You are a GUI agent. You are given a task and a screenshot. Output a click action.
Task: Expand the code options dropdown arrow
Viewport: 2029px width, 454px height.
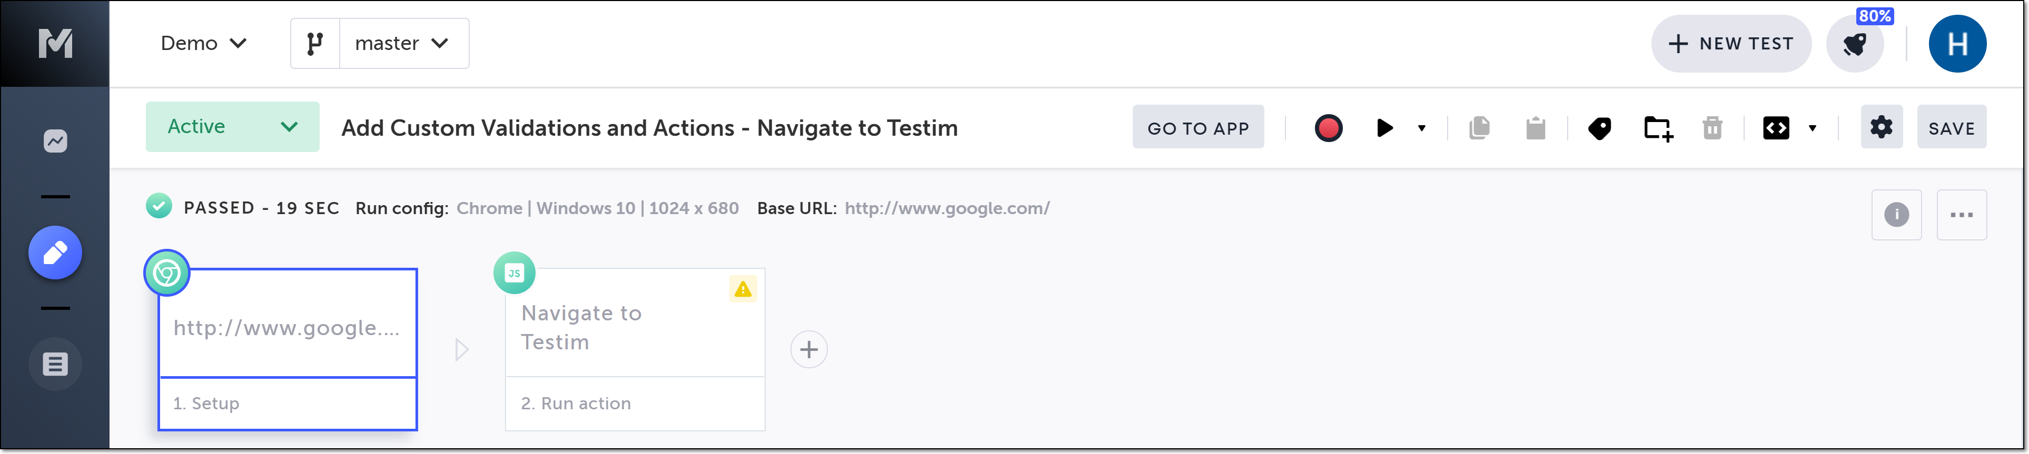(x=1813, y=128)
